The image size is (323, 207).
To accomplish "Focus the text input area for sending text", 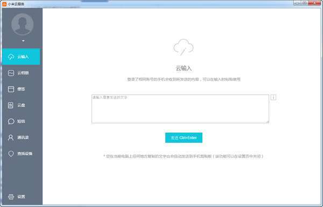I will (x=180, y=109).
